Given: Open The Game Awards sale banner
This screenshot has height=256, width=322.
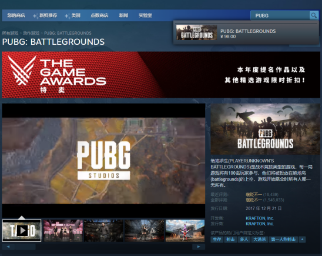Looking at the screenshot, I should point(161,75).
